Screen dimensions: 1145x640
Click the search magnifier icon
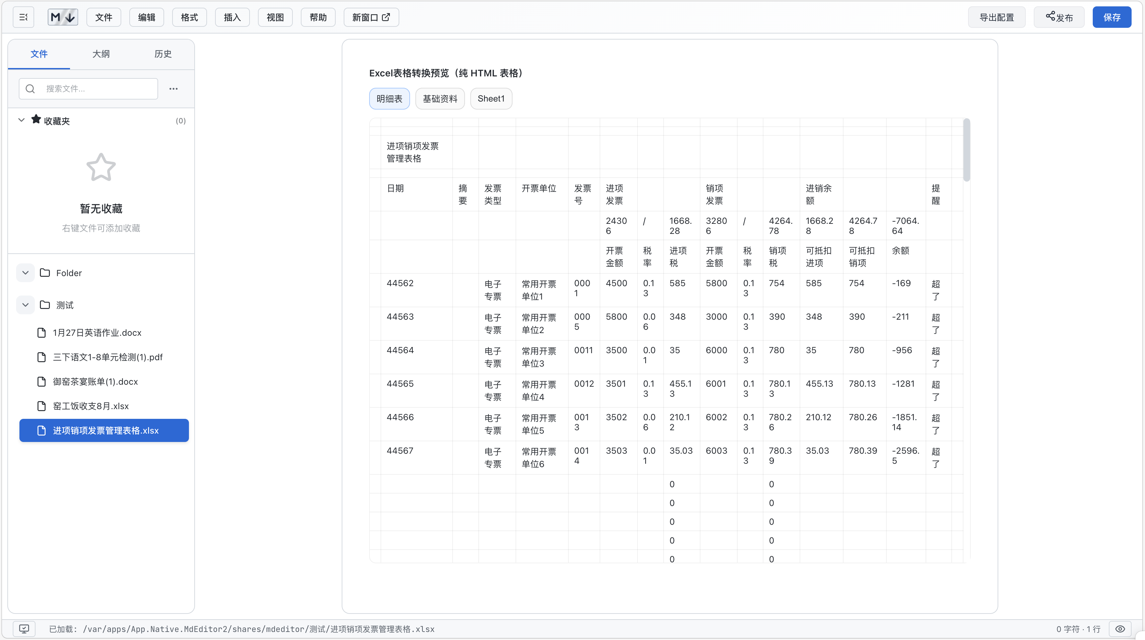click(x=30, y=89)
